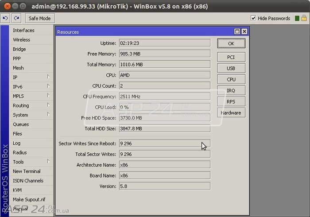This screenshot has height=217, width=310.
Task: Click the IRQ button
Action: point(231,90)
